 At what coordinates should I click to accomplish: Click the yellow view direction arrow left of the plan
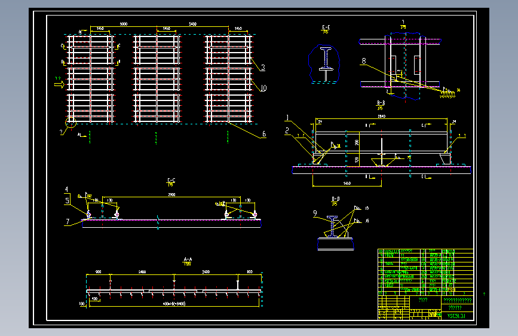tap(60, 85)
